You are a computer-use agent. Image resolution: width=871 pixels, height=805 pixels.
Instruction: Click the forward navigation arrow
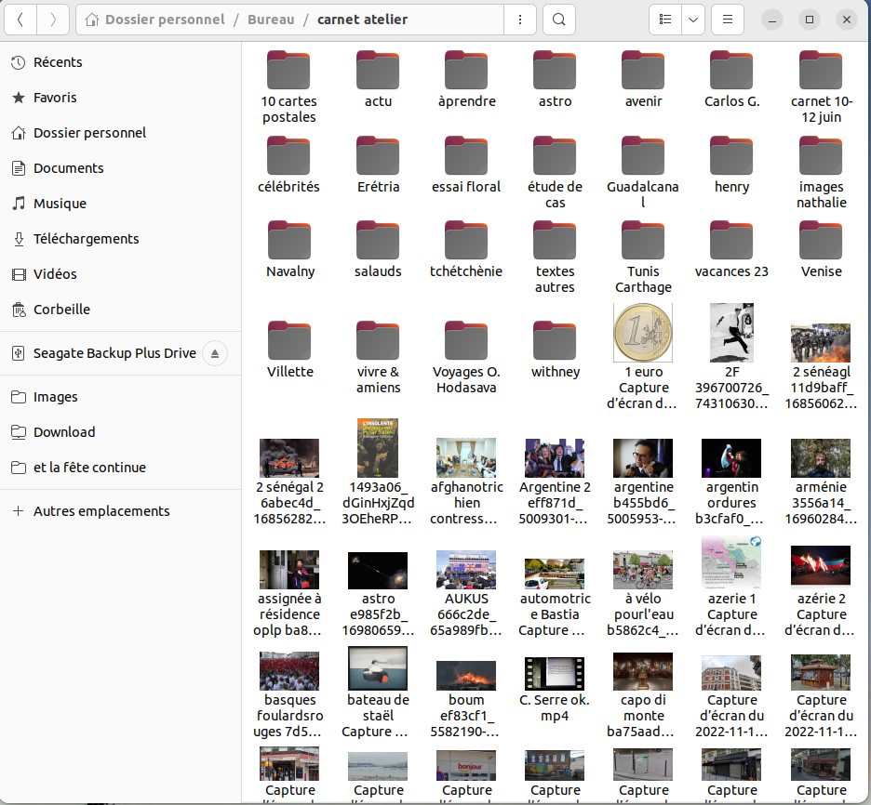[x=54, y=20]
